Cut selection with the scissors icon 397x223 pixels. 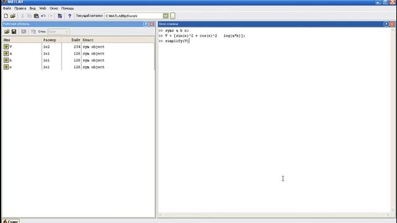[x=22, y=16]
